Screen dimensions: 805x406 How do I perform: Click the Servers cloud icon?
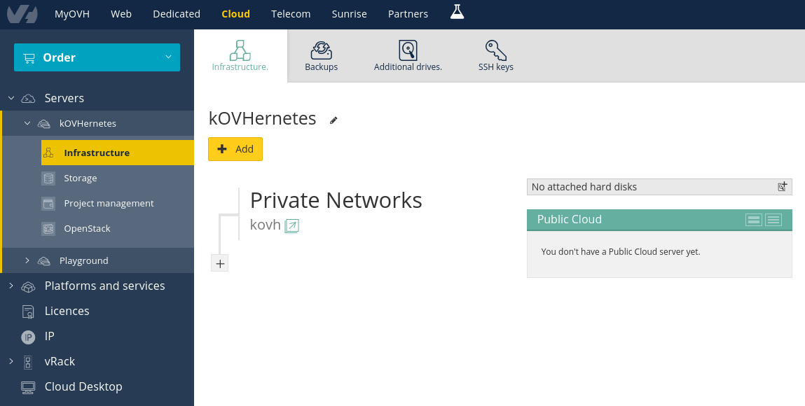coord(28,99)
